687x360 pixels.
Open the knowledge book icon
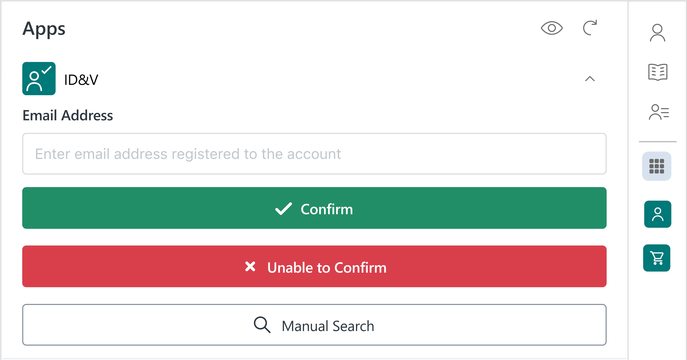click(658, 72)
